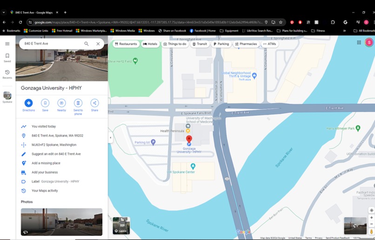375x240 pixels.
Task: Click the Parking lot marker
Action: pyautogui.click(x=153, y=142)
